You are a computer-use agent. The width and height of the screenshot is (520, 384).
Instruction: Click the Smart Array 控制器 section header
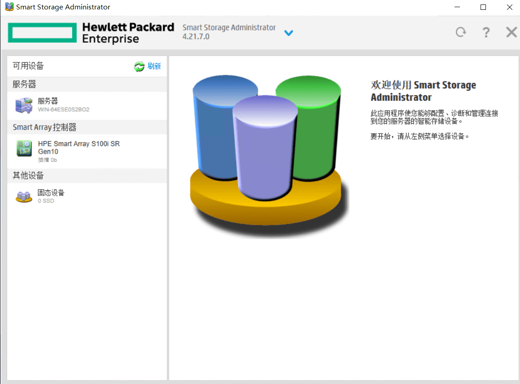[x=44, y=127]
